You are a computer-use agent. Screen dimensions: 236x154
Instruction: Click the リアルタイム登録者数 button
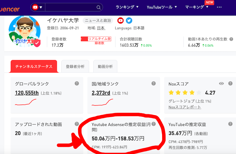pos(96,41)
